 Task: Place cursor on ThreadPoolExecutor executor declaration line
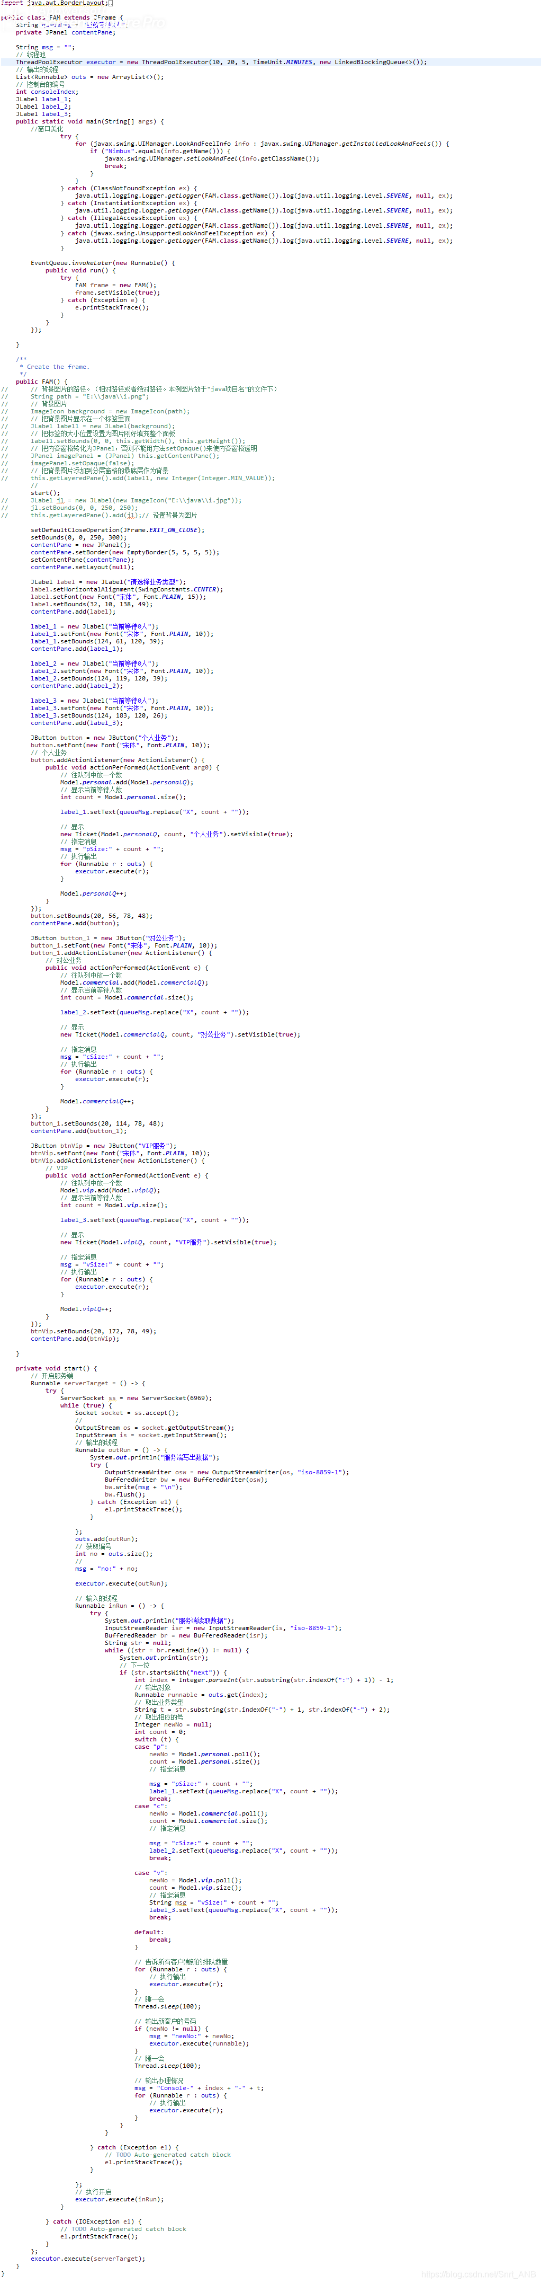coord(221,62)
